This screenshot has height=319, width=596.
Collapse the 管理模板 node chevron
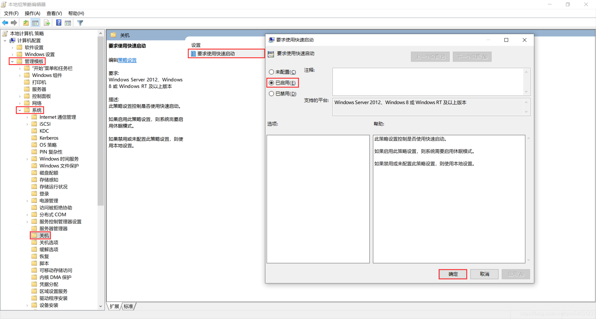(x=12, y=61)
